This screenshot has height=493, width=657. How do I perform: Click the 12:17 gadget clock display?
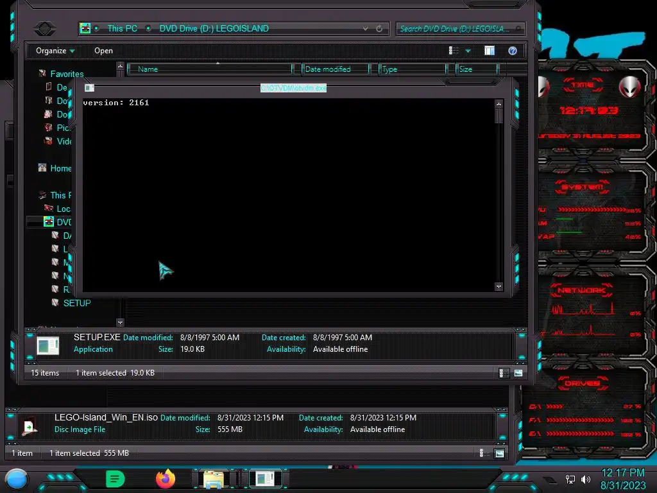(589, 110)
